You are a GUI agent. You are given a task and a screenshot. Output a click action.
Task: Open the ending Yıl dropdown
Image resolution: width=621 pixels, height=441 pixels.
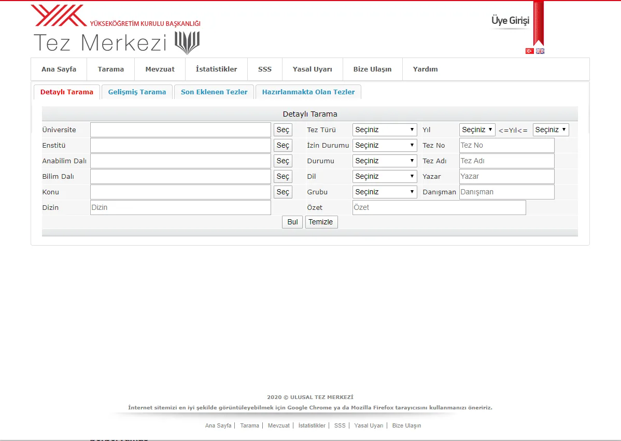tap(551, 130)
